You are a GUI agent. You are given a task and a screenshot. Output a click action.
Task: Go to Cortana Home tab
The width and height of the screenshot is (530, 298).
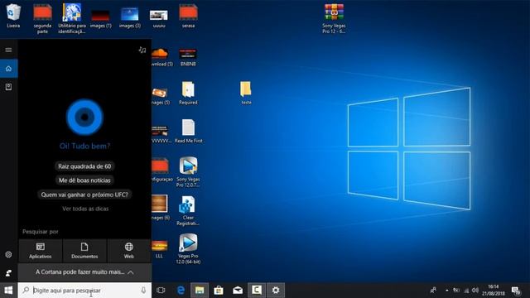click(x=9, y=69)
